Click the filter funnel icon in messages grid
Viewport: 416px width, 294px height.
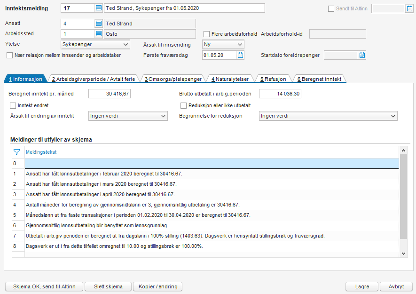pos(17,152)
